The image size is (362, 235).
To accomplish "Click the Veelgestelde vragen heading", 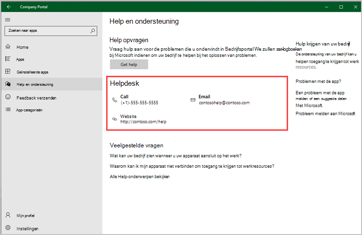I will click(x=136, y=145).
